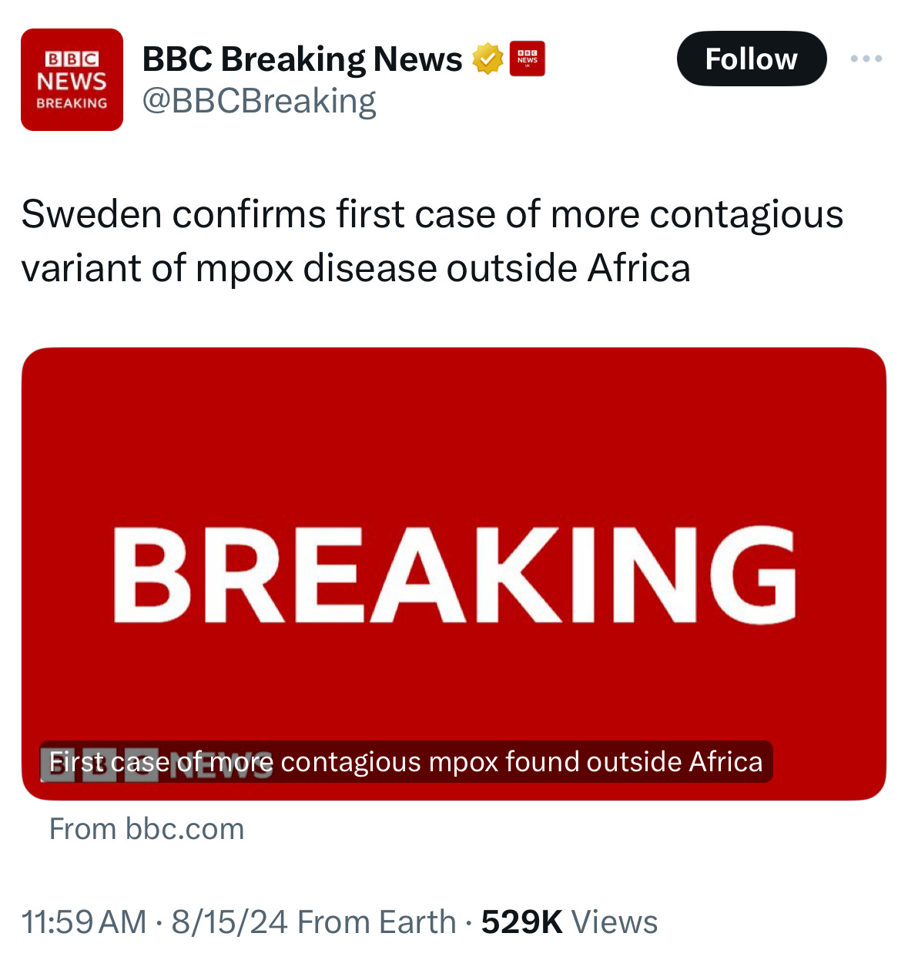Click the card caption about contagious mpox

tap(406, 762)
